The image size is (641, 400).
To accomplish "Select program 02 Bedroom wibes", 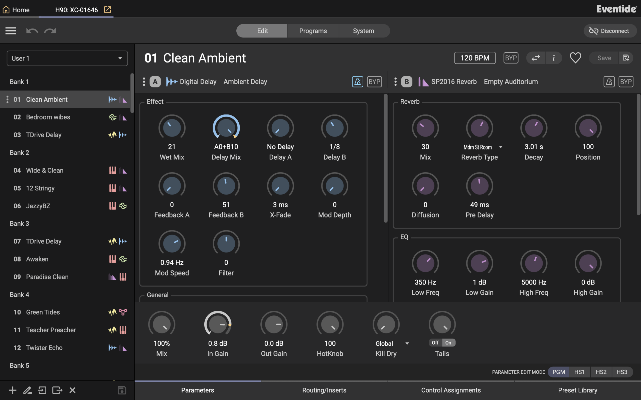I will (65, 117).
